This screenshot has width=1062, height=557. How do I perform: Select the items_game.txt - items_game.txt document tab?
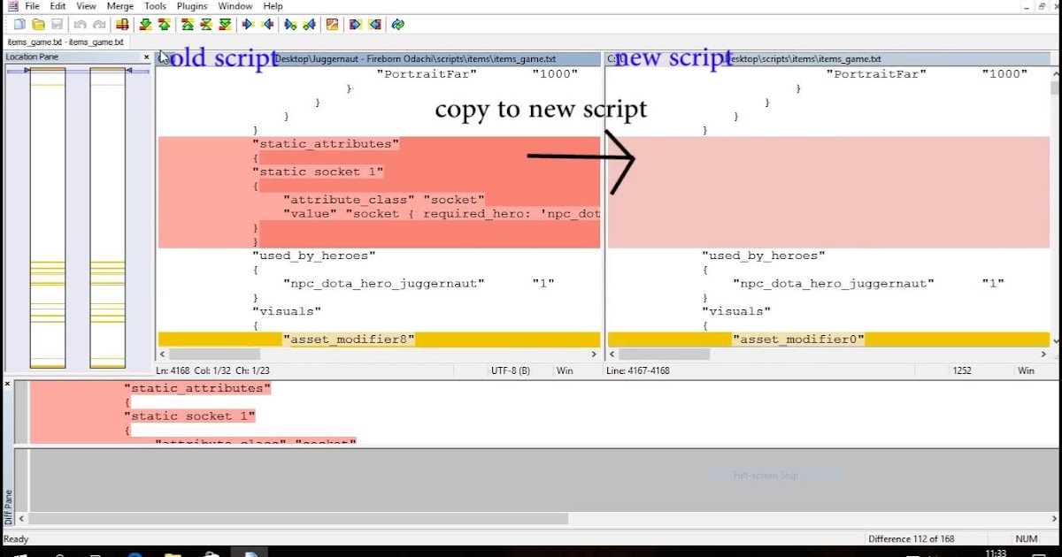(65, 42)
